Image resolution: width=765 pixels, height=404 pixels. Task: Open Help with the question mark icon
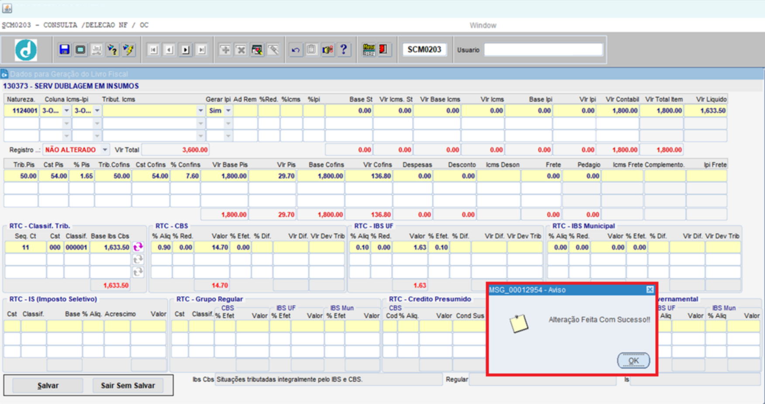344,50
